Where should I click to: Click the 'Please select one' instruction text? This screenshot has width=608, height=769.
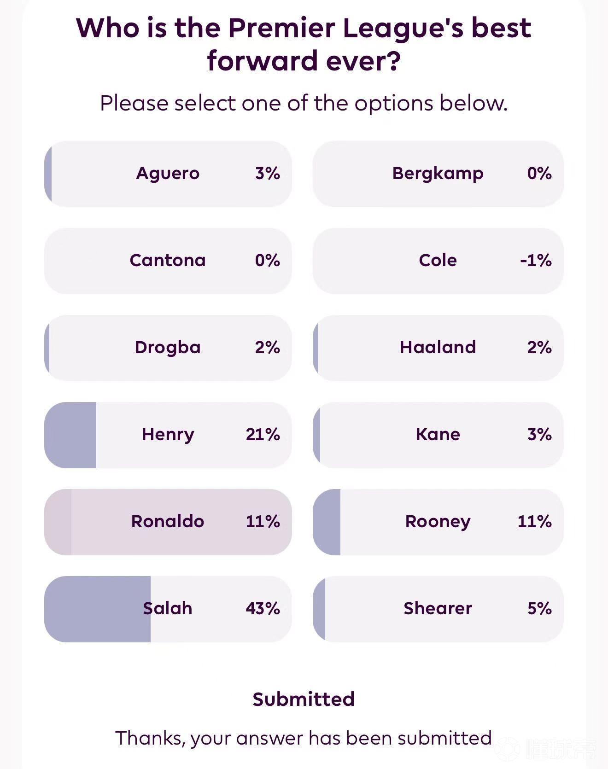coord(304,103)
